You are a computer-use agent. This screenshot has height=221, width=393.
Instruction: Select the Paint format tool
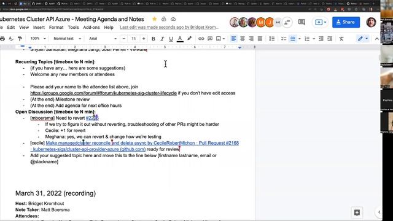click(20, 39)
